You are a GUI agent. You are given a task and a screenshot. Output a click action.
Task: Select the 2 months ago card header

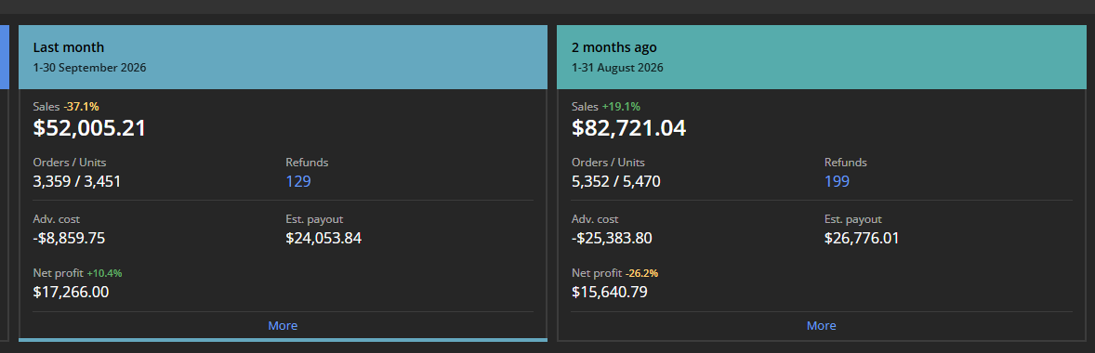[x=822, y=58]
